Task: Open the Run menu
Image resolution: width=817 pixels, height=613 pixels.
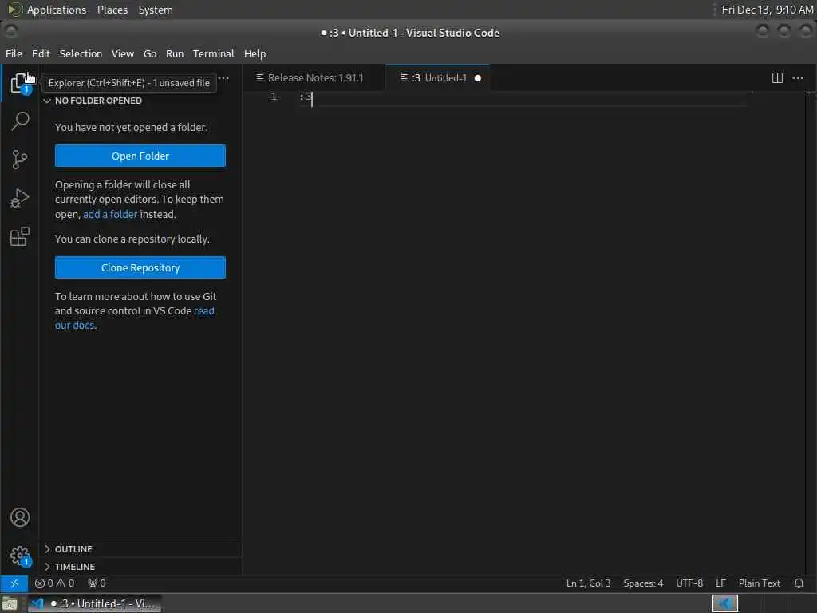Action: click(x=175, y=53)
